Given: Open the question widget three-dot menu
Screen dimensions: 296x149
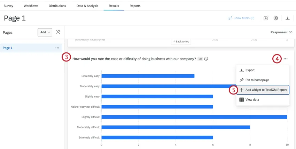Looking at the screenshot, I should (286, 59).
